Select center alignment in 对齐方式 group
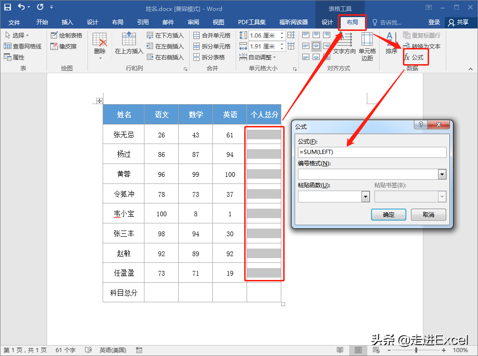478x356 pixels. pos(316,46)
